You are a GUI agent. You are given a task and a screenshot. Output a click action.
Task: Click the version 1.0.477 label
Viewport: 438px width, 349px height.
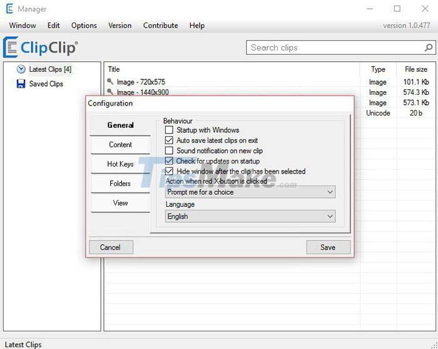pos(407,26)
